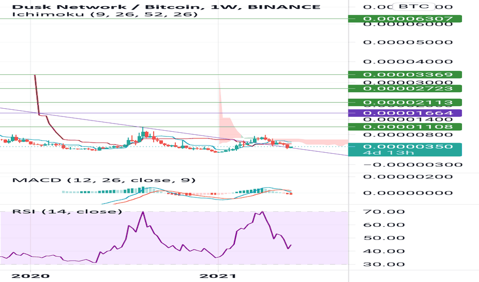
Task: Select the 0.00006307 green price label
Action: (405, 18)
